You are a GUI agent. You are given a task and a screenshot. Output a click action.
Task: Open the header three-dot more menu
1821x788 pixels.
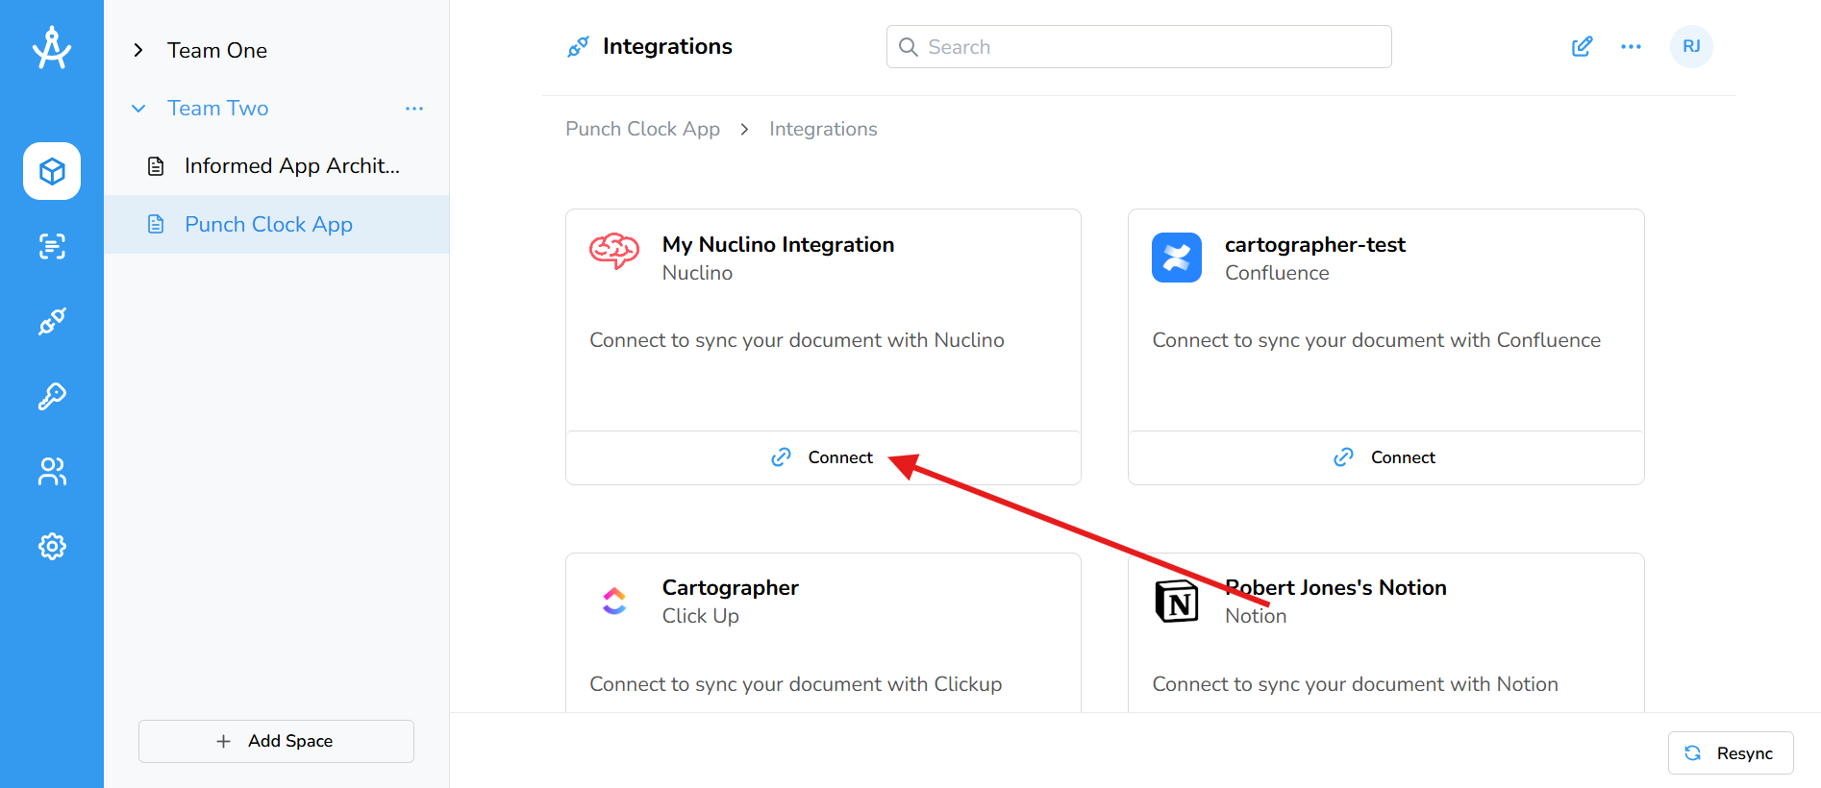coord(1631,47)
